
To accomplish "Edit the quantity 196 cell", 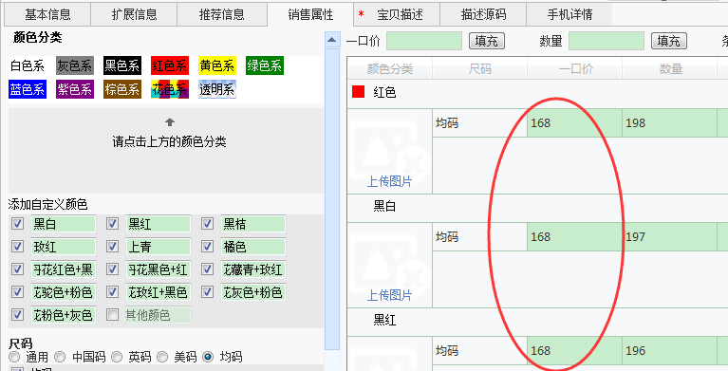I will coord(670,350).
